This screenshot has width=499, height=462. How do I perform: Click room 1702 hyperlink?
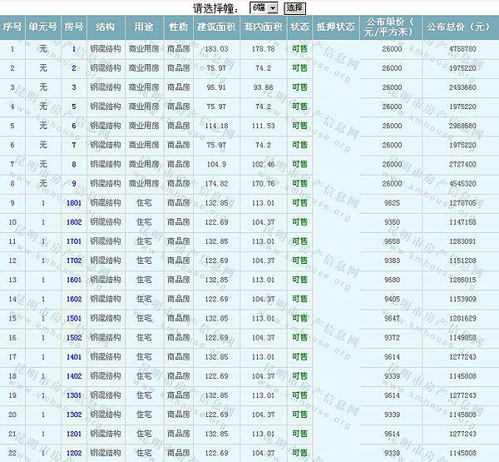74,261
